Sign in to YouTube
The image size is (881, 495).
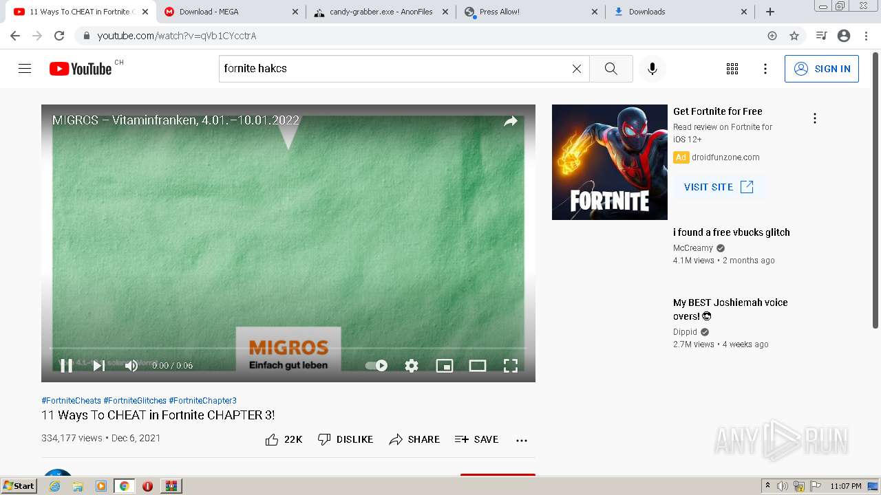coord(822,69)
